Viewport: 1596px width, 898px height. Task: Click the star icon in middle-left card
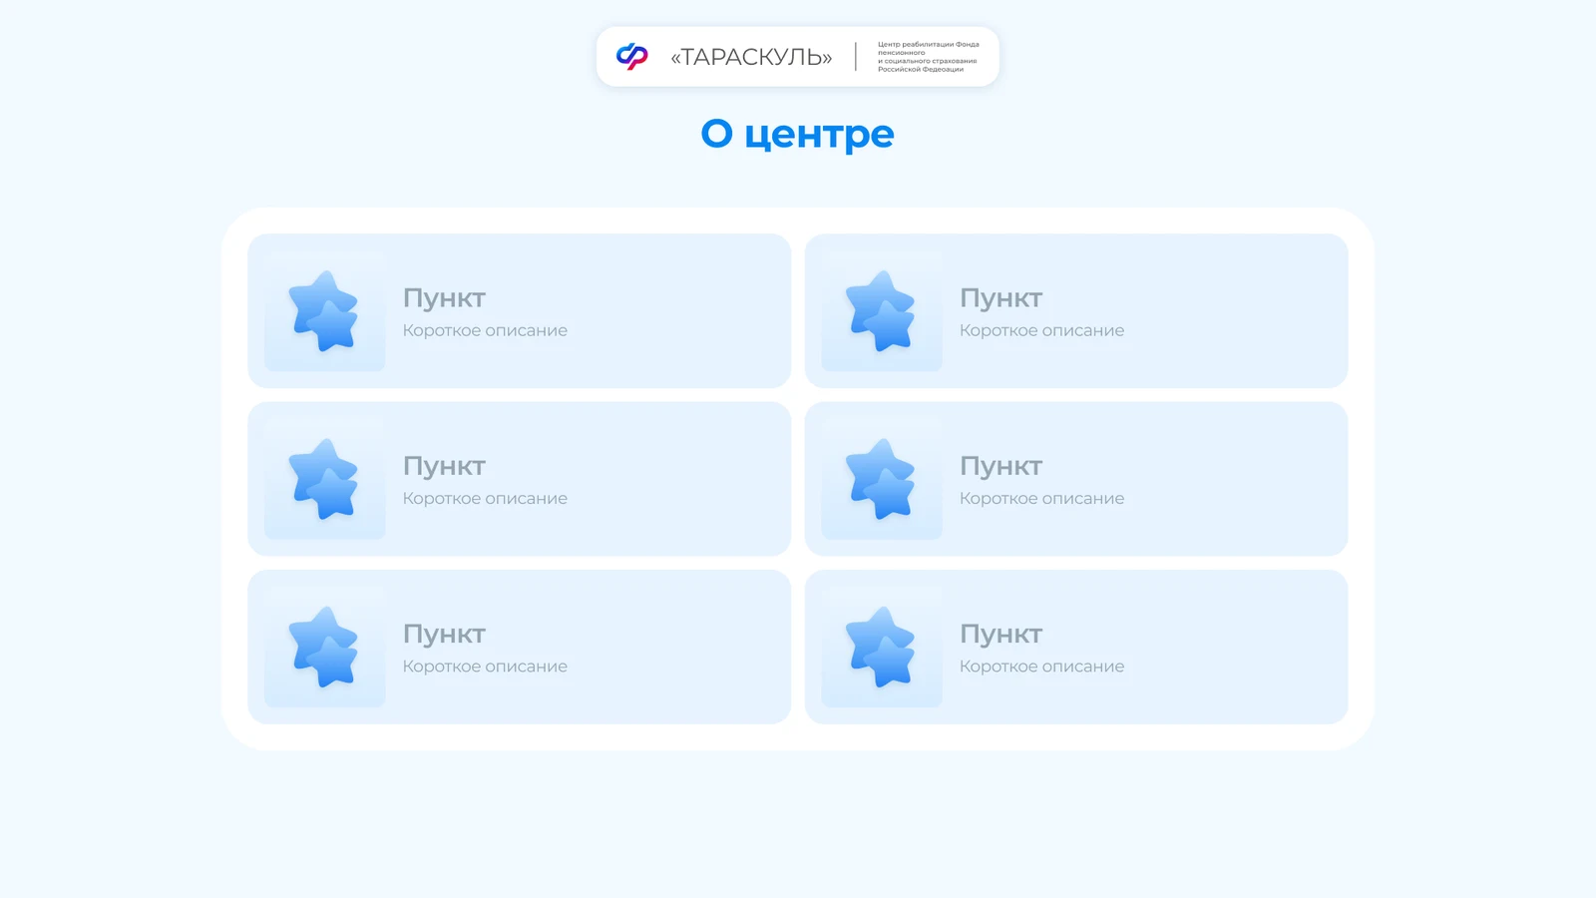pyautogui.click(x=324, y=479)
